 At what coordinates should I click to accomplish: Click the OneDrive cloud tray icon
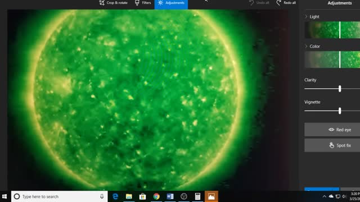[x=331, y=196]
